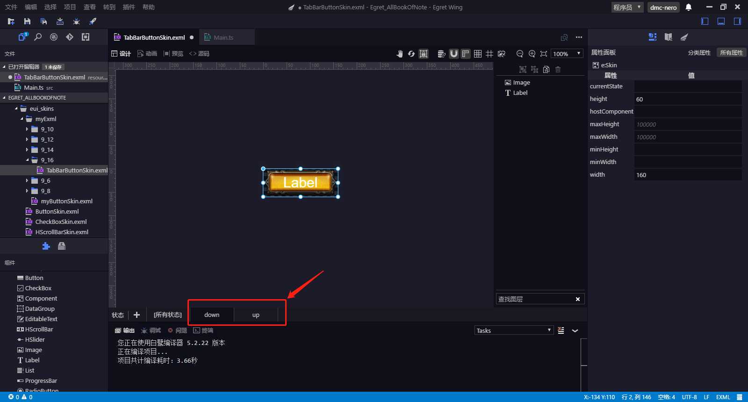Click the rocket publish icon
Viewport: 748px width, 402px height.
tap(93, 22)
